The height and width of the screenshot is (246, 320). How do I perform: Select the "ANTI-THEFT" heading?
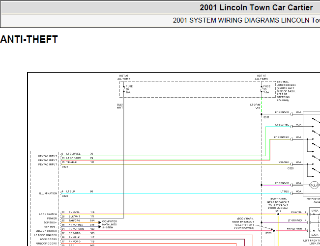[29, 39]
